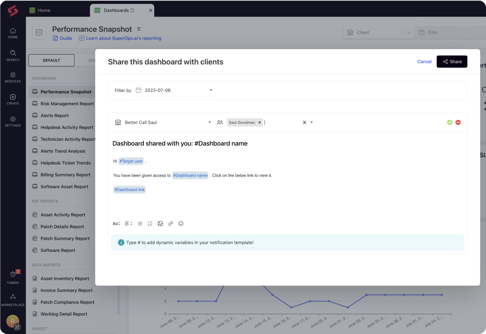Open the Modules sidebar section
Image resolution: width=486 pixels, height=334 pixels.
point(12,78)
